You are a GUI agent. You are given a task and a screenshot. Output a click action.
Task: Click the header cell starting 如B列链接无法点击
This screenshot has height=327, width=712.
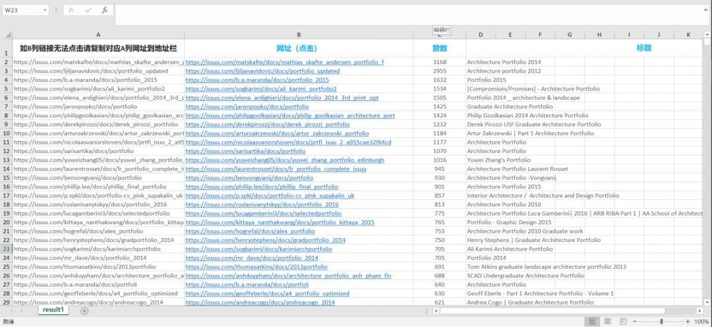(x=98, y=48)
